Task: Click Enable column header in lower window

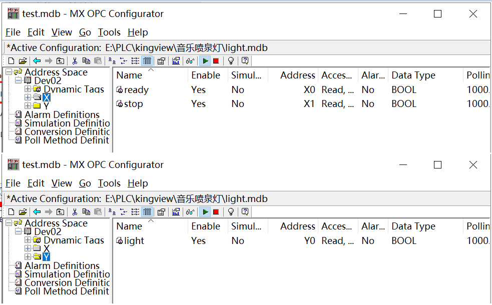Action: [x=208, y=226]
